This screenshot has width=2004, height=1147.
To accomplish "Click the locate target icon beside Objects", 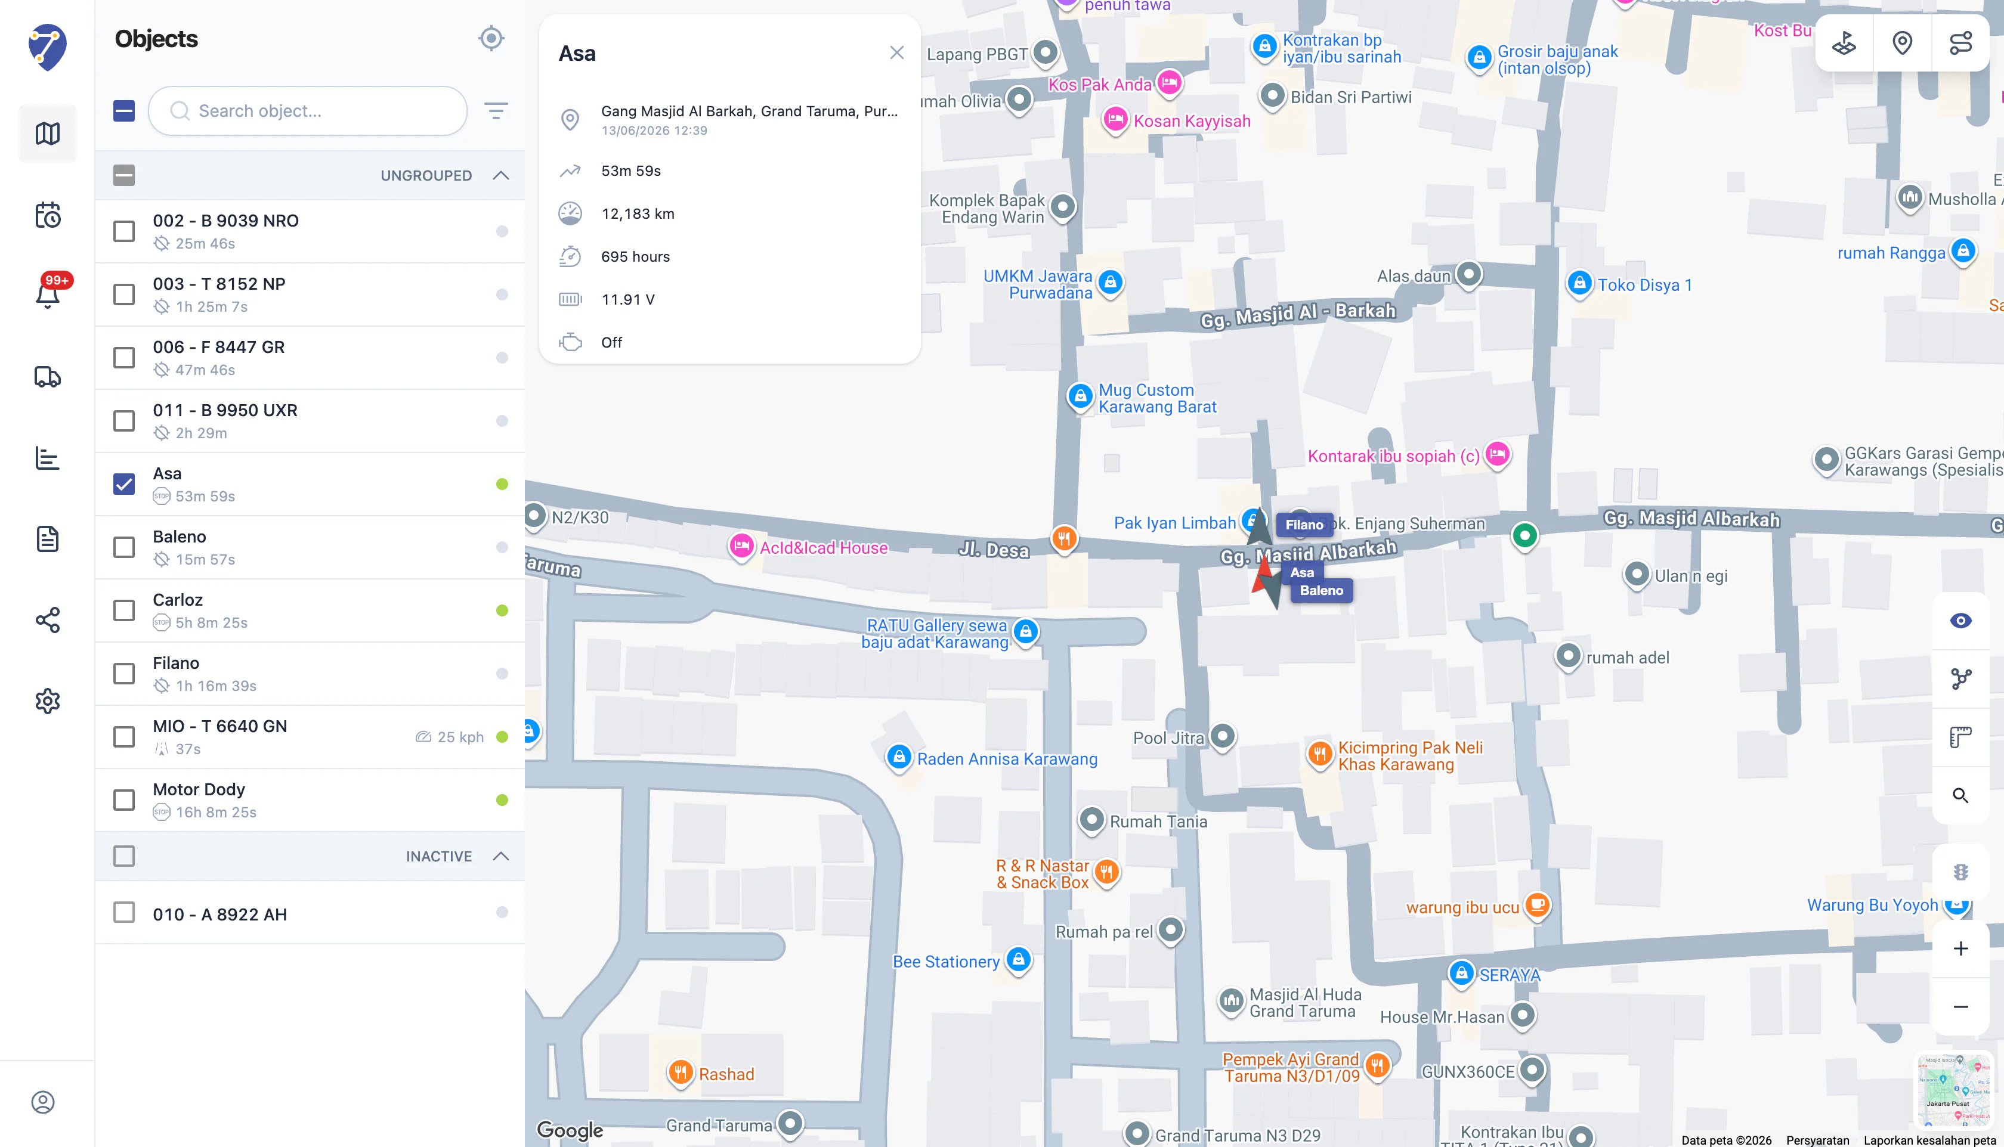I will coord(491,38).
